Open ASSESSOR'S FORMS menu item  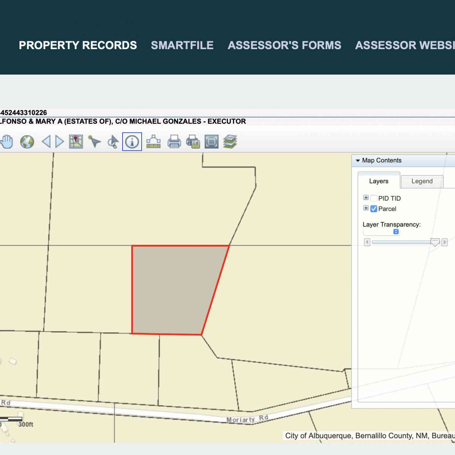[x=284, y=45]
